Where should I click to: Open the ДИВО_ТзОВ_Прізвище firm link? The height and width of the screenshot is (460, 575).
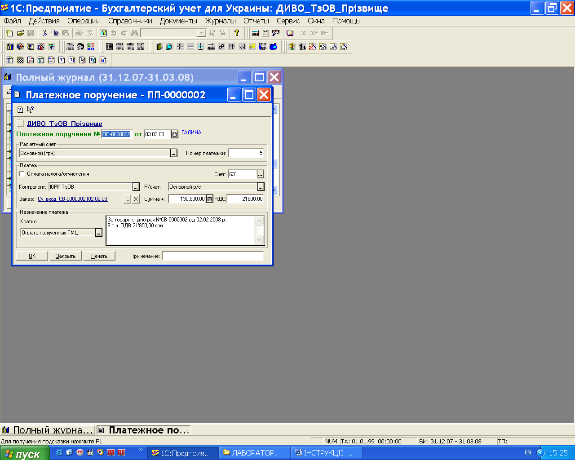click(x=65, y=124)
